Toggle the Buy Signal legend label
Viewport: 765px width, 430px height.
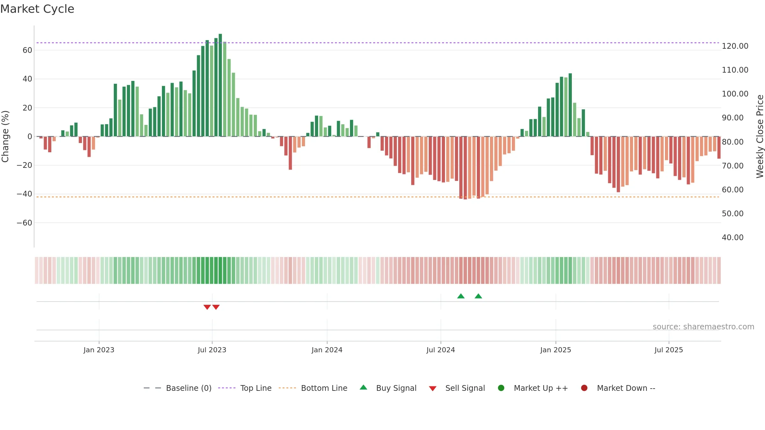(x=396, y=388)
